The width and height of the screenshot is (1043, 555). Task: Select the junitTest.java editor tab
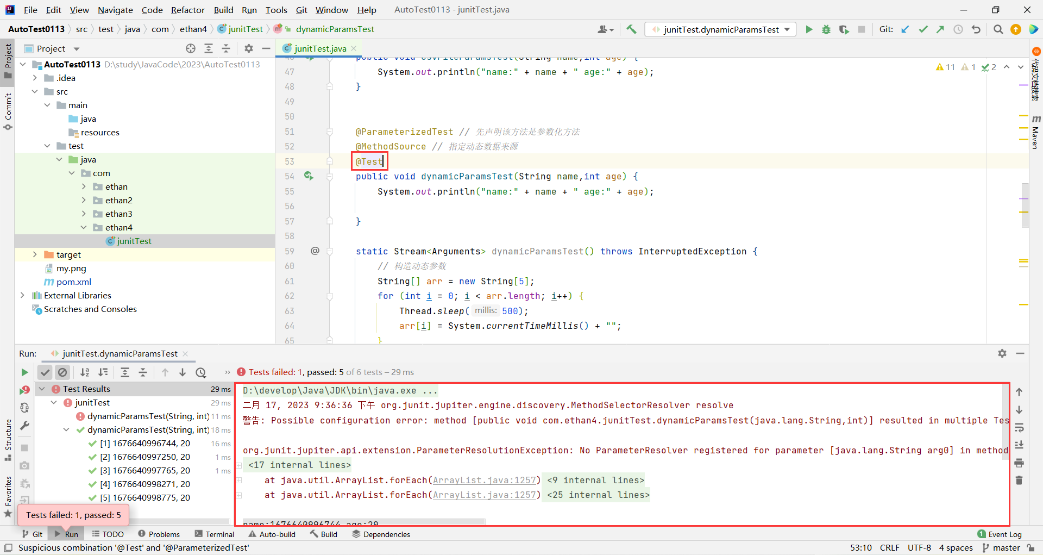coord(319,48)
